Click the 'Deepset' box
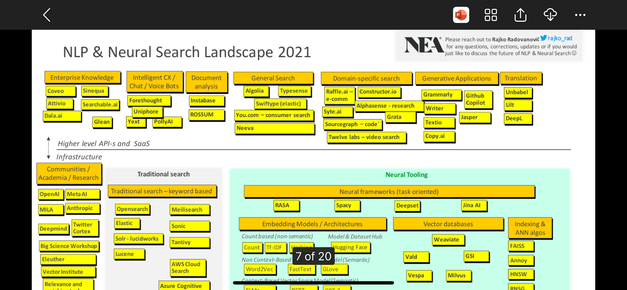The image size is (627, 290). (408, 206)
